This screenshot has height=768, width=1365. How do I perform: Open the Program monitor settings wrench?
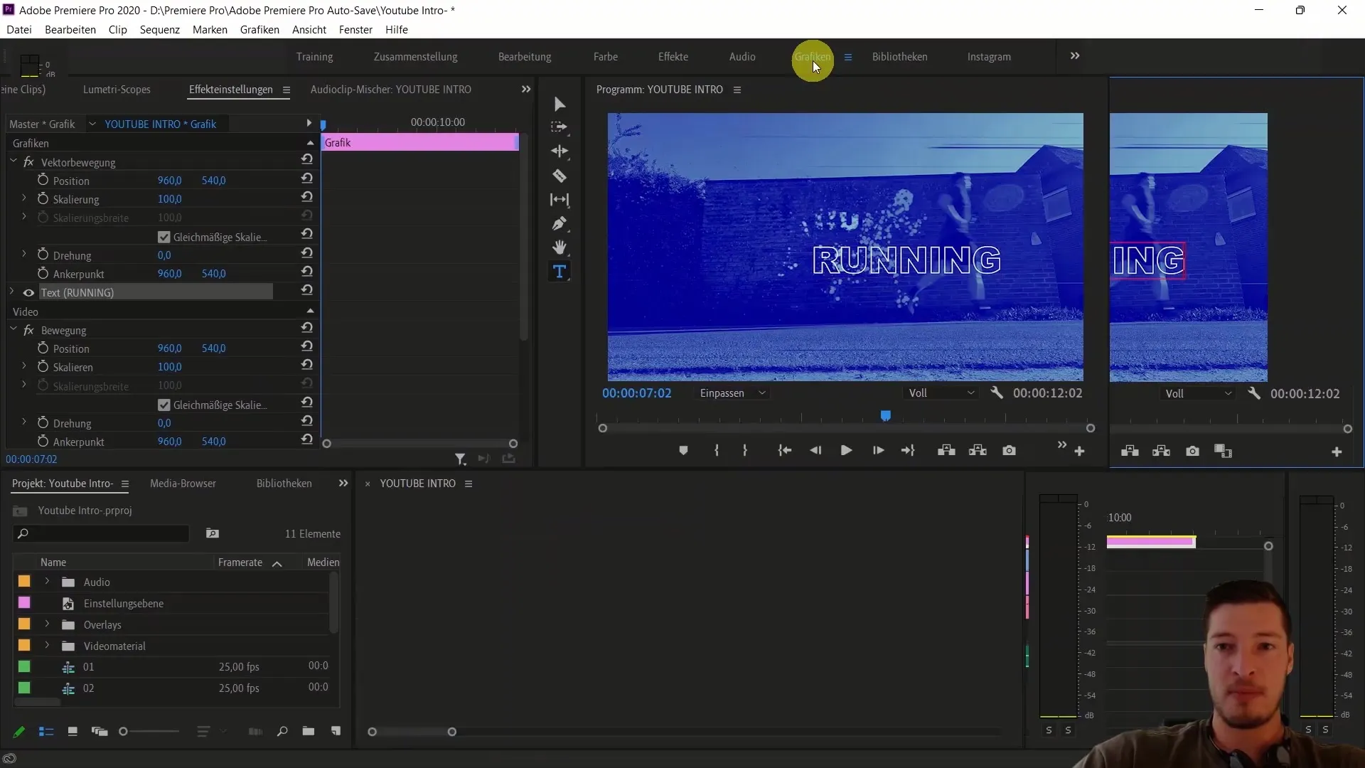(x=997, y=393)
